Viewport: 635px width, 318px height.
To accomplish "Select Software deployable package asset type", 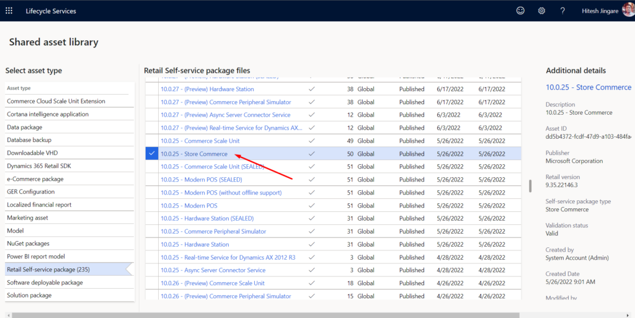I will click(x=69, y=283).
